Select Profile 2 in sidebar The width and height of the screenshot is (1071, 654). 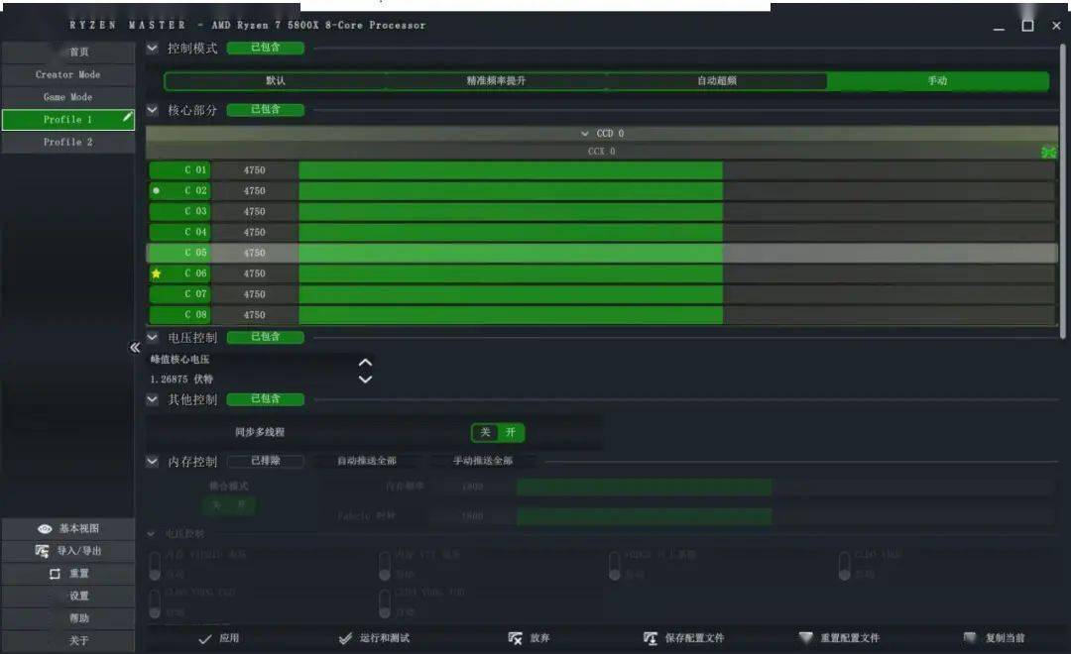click(68, 142)
